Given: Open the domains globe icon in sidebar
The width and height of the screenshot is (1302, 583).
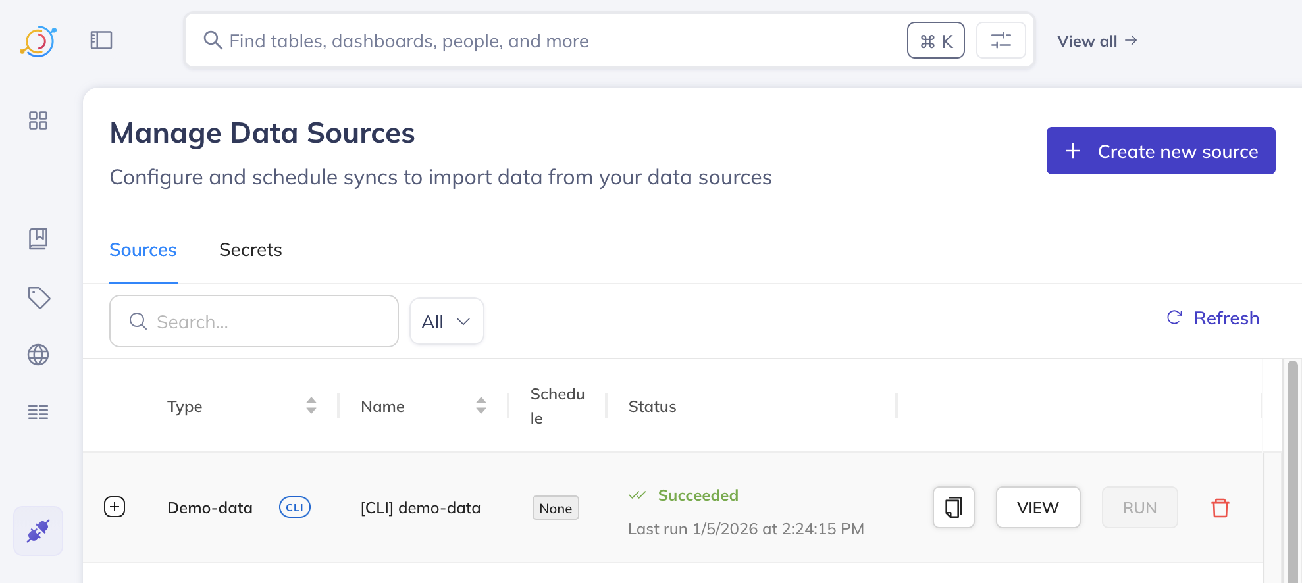Looking at the screenshot, I should click(x=38, y=355).
